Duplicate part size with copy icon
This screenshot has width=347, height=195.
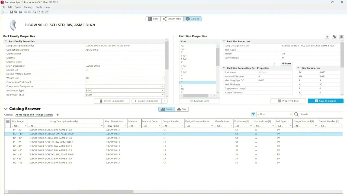[334, 37]
